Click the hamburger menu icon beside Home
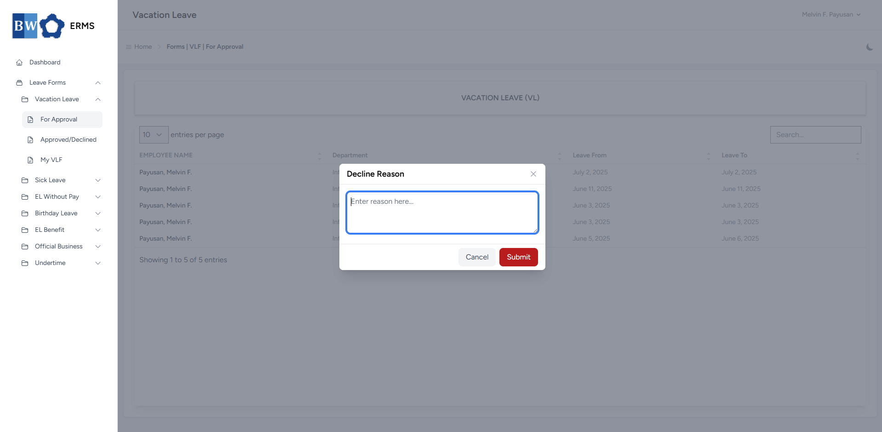Screen dimensions: 882x432 pos(129,47)
